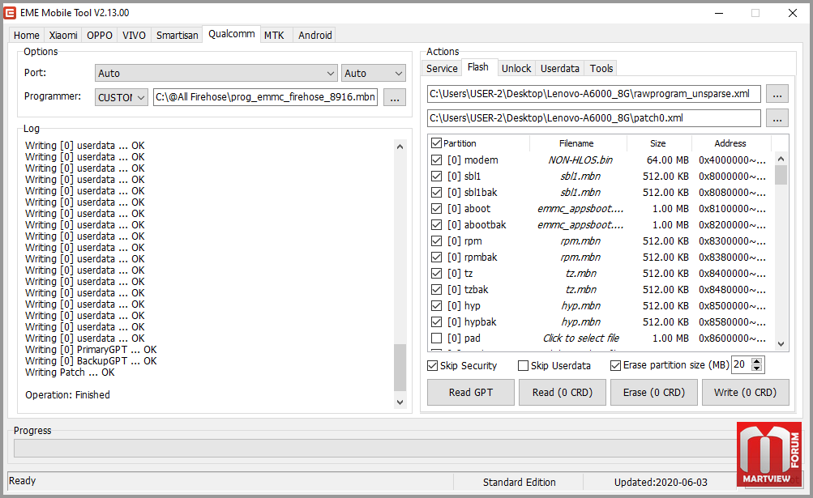This screenshot has width=813, height=498.
Task: Open the second Auto dropdown next to Port
Action: (x=374, y=73)
